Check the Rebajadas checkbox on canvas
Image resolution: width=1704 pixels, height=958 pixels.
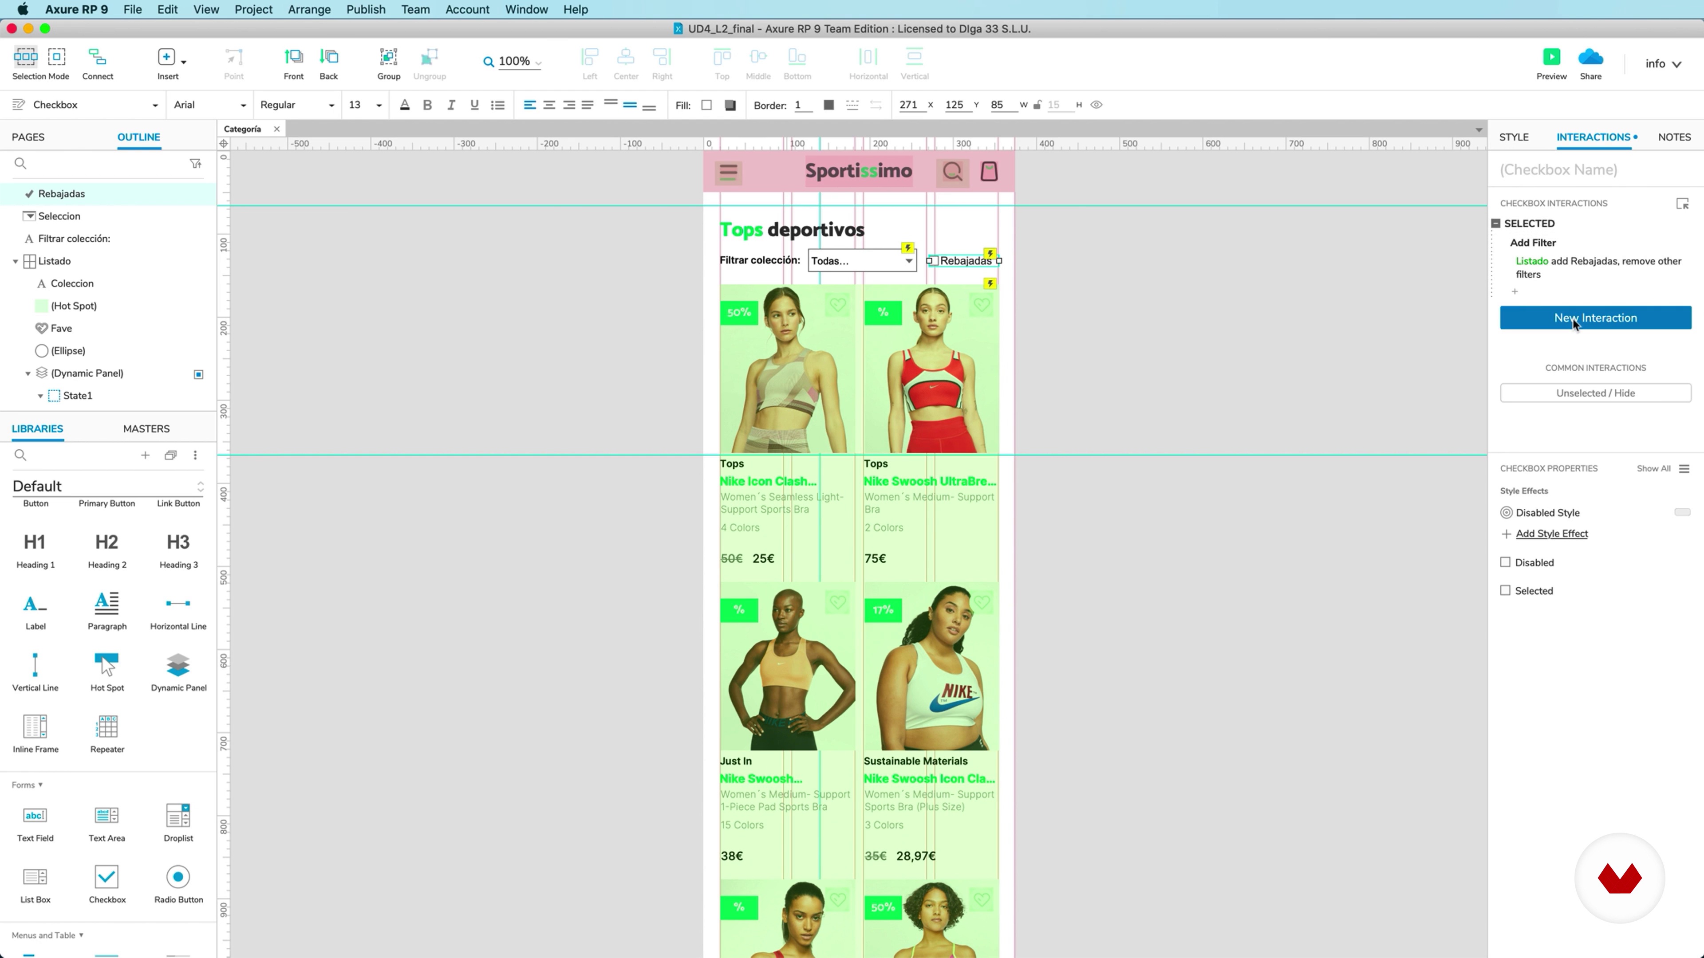point(933,261)
